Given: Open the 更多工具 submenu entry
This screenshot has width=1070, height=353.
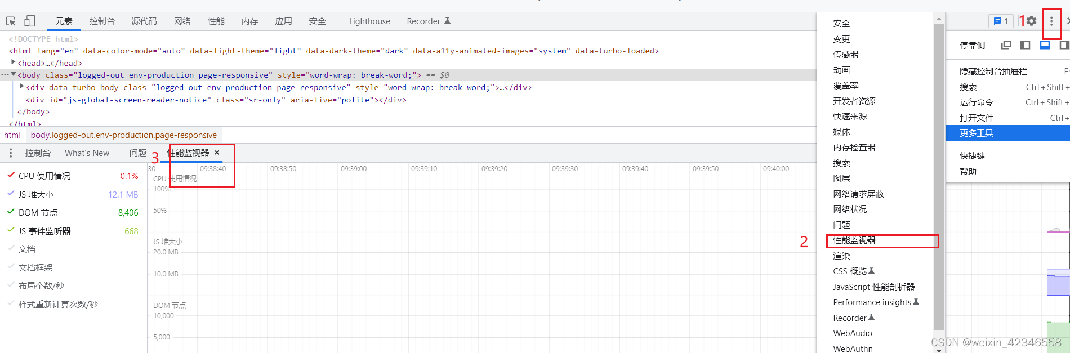Looking at the screenshot, I should pos(1007,133).
